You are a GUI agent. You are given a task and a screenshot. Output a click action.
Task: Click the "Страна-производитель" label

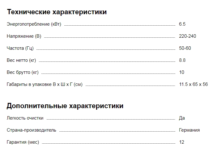pyautogui.click(x=32, y=130)
